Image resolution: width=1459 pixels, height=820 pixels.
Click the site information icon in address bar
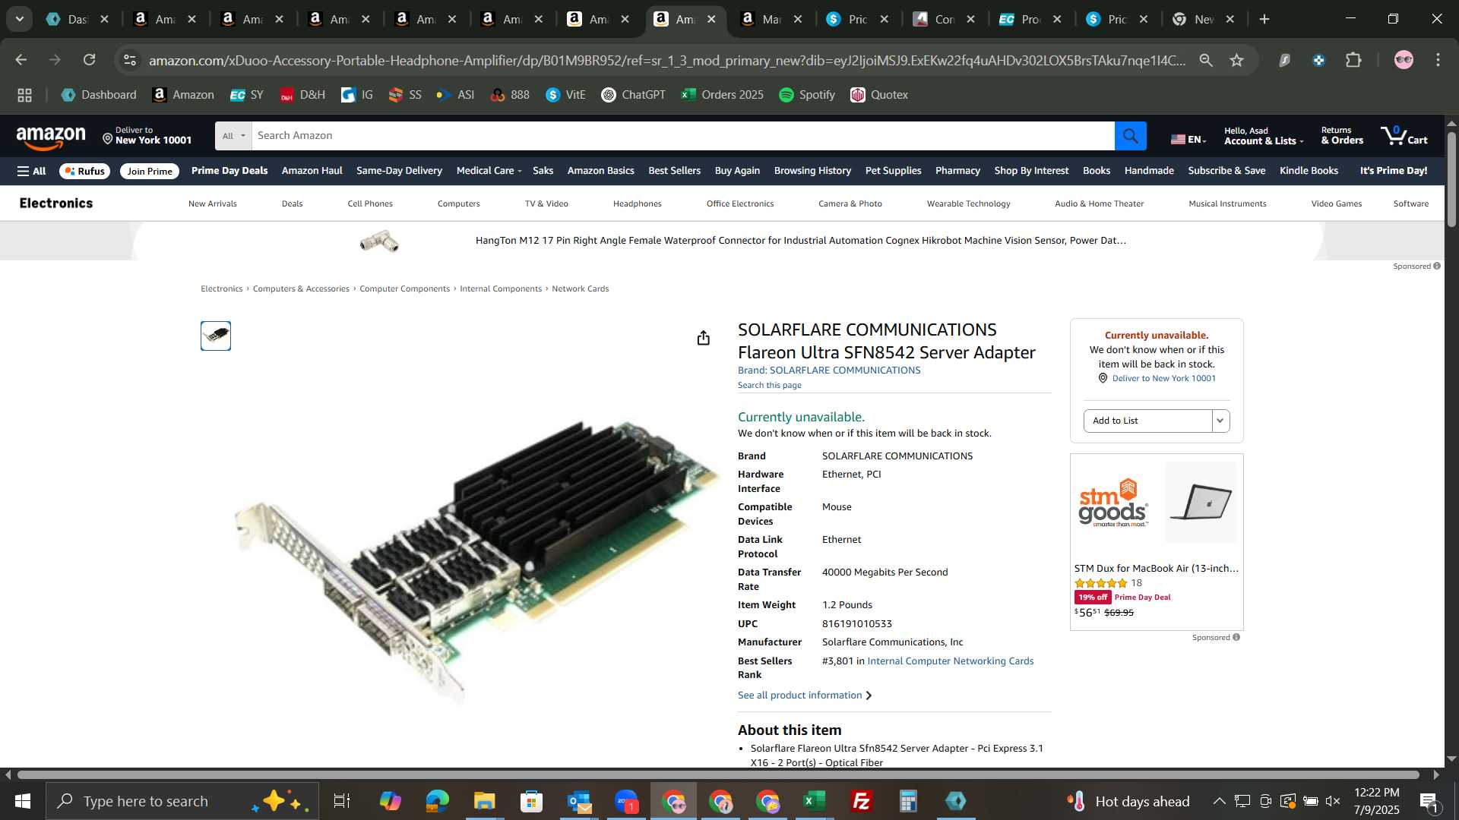pos(130,60)
